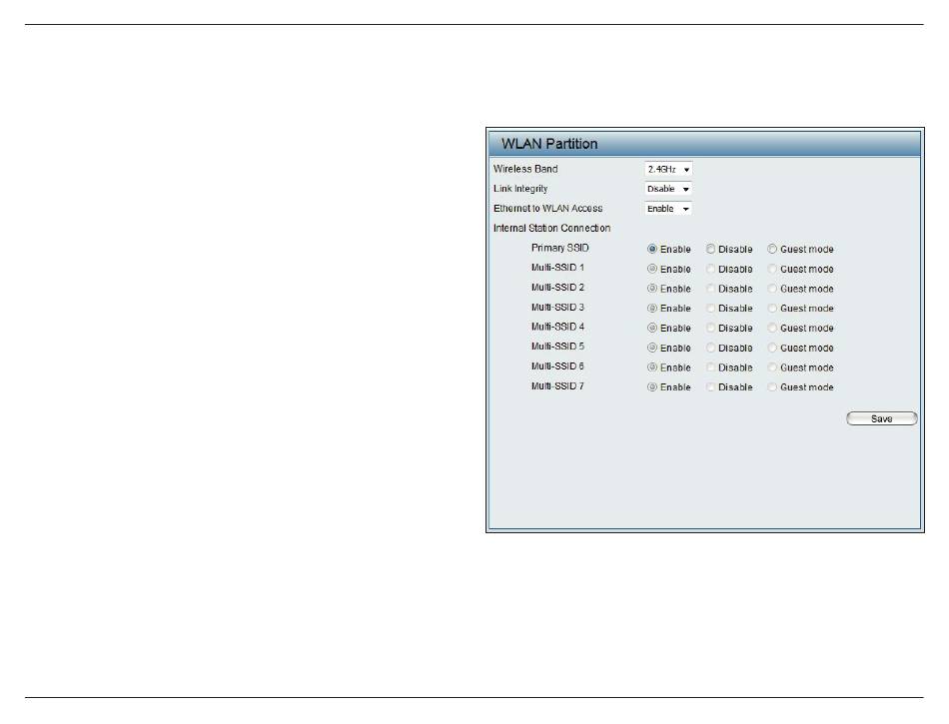
Task: Open the Wireless Band dropdown
Action: coord(668,170)
